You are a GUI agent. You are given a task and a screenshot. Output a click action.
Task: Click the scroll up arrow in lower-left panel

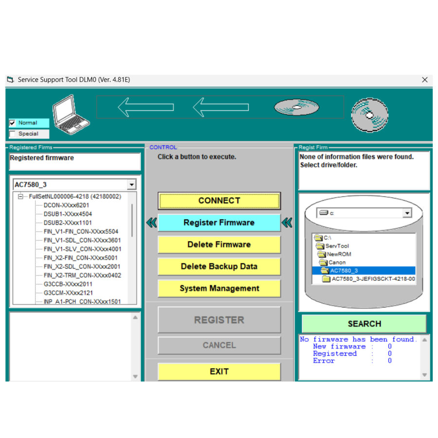click(x=135, y=317)
